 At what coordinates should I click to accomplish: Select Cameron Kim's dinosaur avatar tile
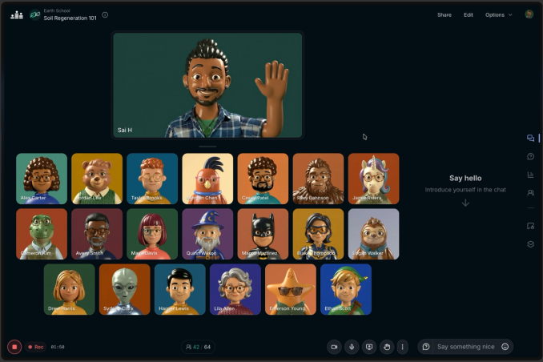pyautogui.click(x=42, y=234)
